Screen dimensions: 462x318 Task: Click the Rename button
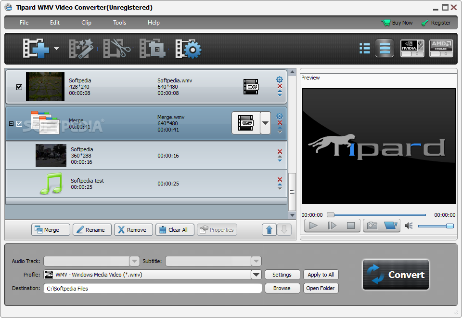click(92, 230)
